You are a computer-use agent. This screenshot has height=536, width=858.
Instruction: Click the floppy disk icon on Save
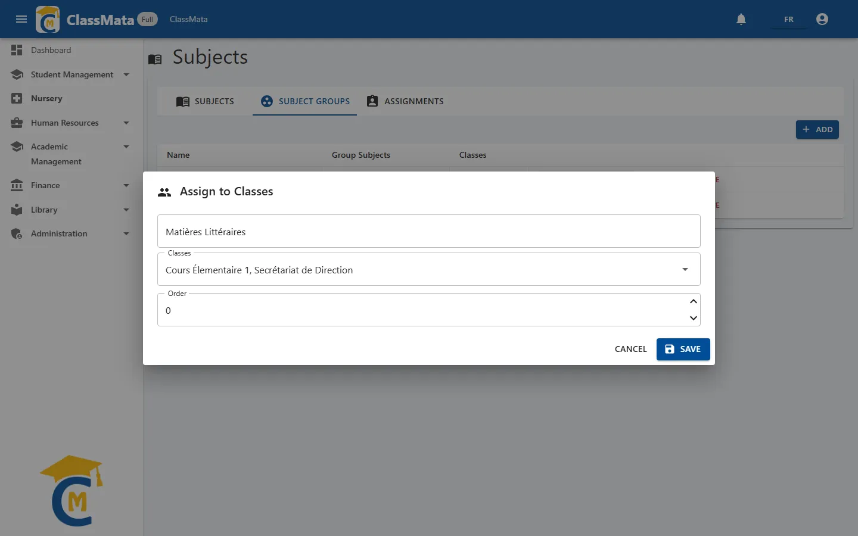pyautogui.click(x=670, y=349)
